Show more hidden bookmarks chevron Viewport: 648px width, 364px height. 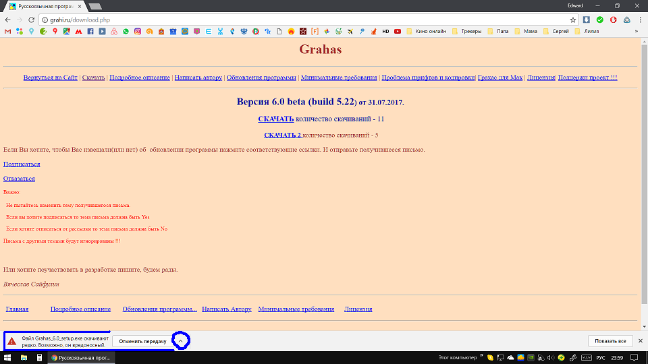coord(637,32)
